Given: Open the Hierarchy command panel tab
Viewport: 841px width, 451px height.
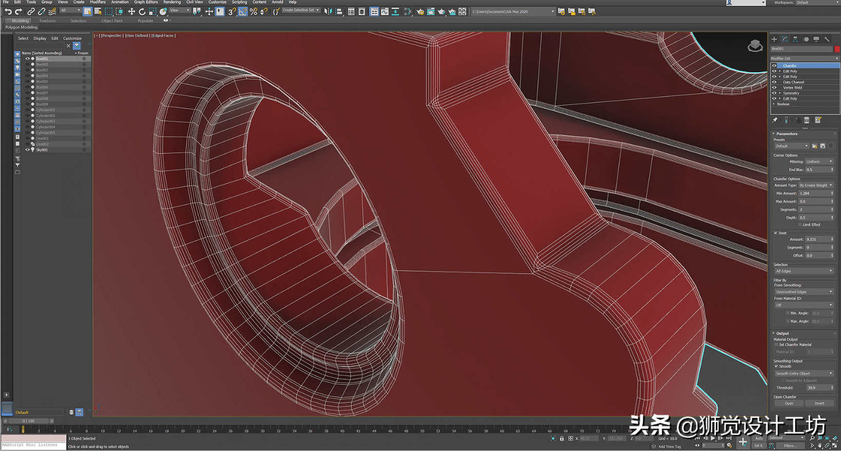Looking at the screenshot, I should click(795, 39).
